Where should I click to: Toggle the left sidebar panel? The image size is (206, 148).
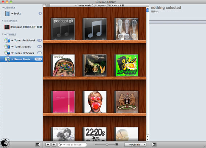point(37,145)
